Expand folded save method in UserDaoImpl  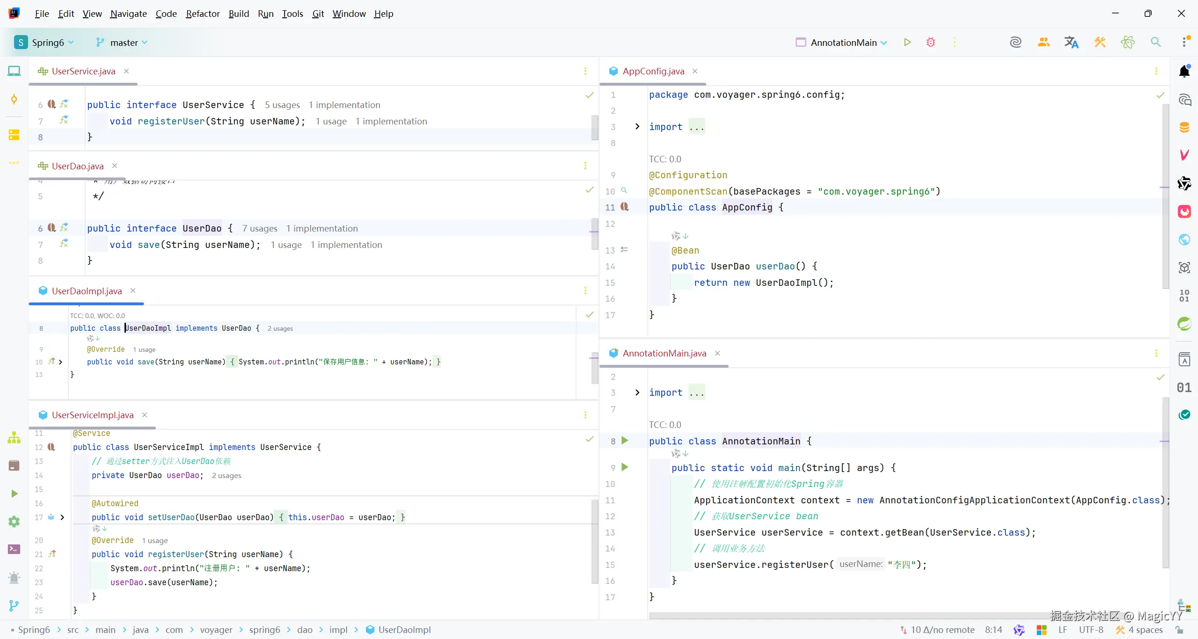pos(60,362)
